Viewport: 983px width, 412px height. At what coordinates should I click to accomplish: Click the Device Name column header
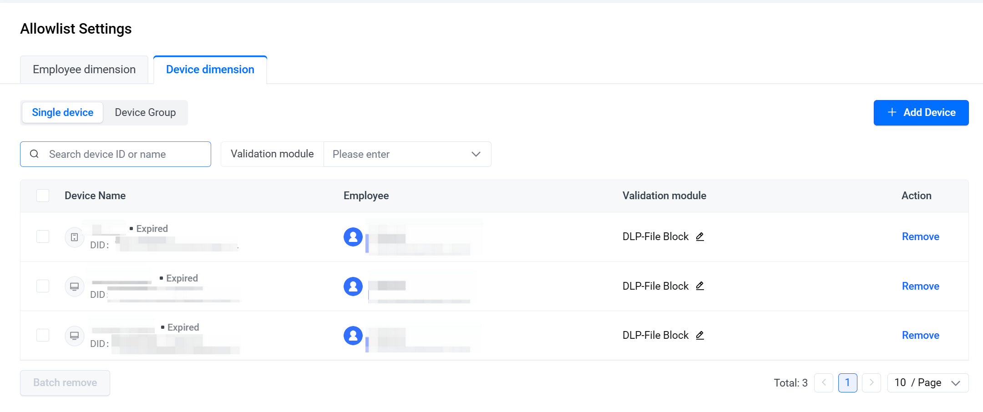coord(95,196)
